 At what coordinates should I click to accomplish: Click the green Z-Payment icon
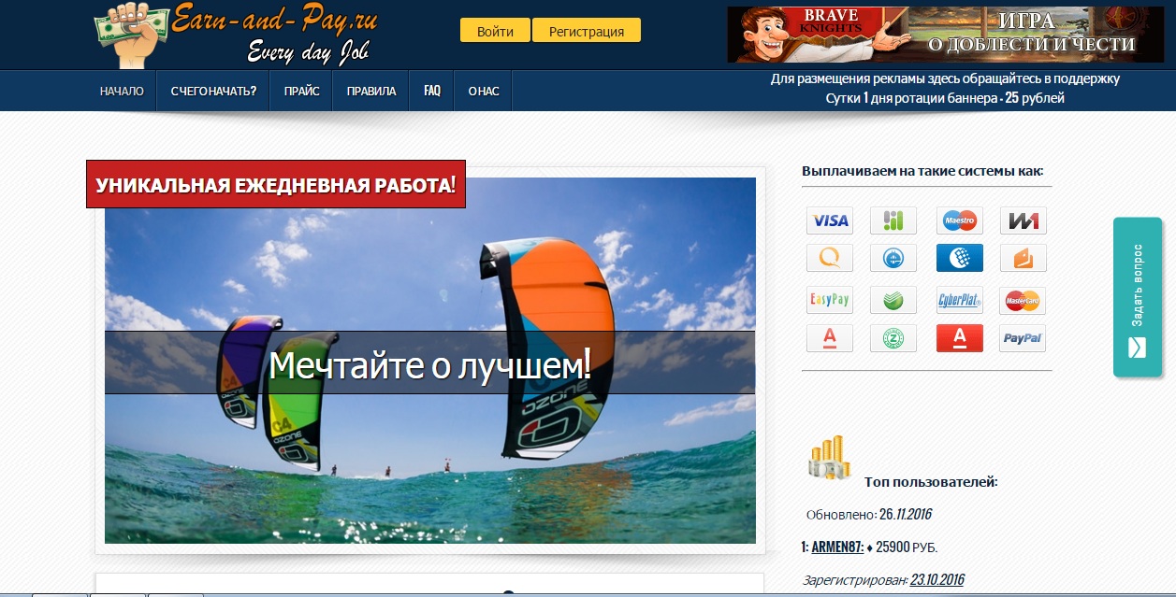click(893, 338)
